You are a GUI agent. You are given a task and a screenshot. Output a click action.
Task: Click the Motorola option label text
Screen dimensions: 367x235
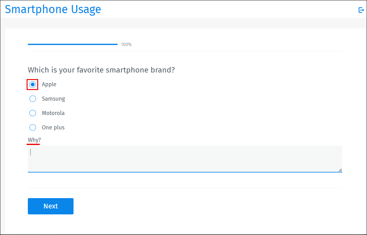pyautogui.click(x=53, y=113)
